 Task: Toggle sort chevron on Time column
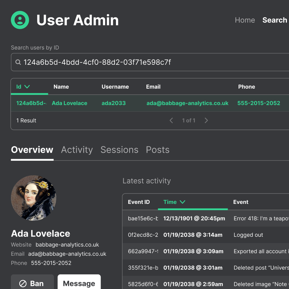[x=182, y=202]
